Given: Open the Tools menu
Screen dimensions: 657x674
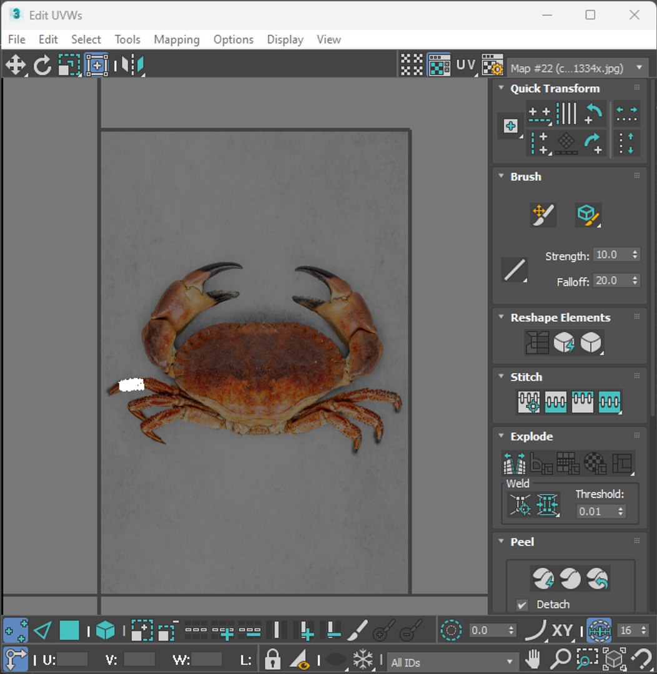Looking at the screenshot, I should tap(127, 39).
